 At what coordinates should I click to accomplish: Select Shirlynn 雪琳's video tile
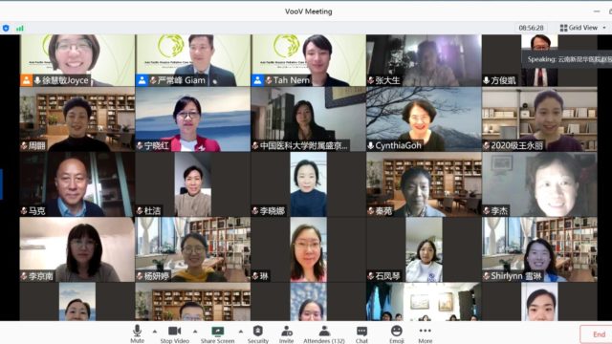(539, 249)
